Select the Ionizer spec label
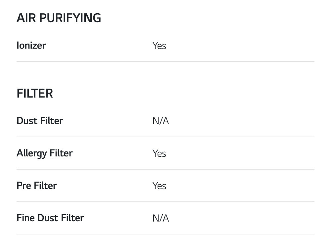The image size is (331, 248). click(31, 45)
